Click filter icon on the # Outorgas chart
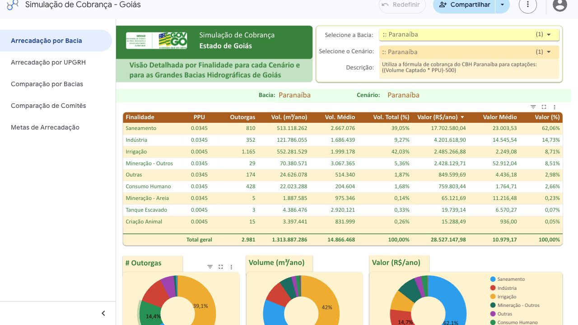 click(210, 267)
